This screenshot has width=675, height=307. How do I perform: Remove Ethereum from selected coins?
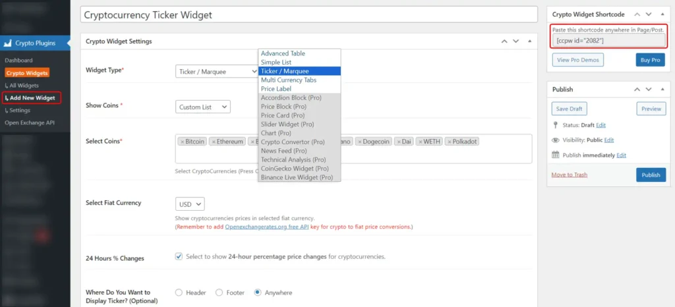(x=214, y=142)
